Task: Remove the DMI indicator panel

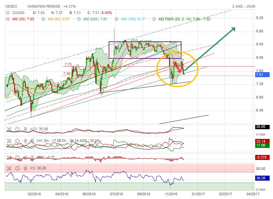Action: coord(9,141)
